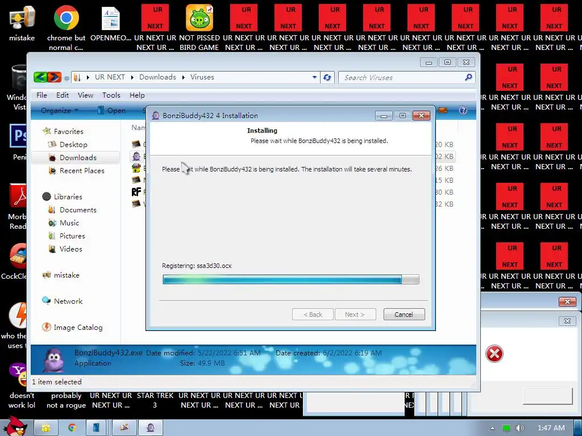The height and width of the screenshot is (436, 582).
Task: Click the 1:47 AM taskbar clock
Action: tap(551, 428)
